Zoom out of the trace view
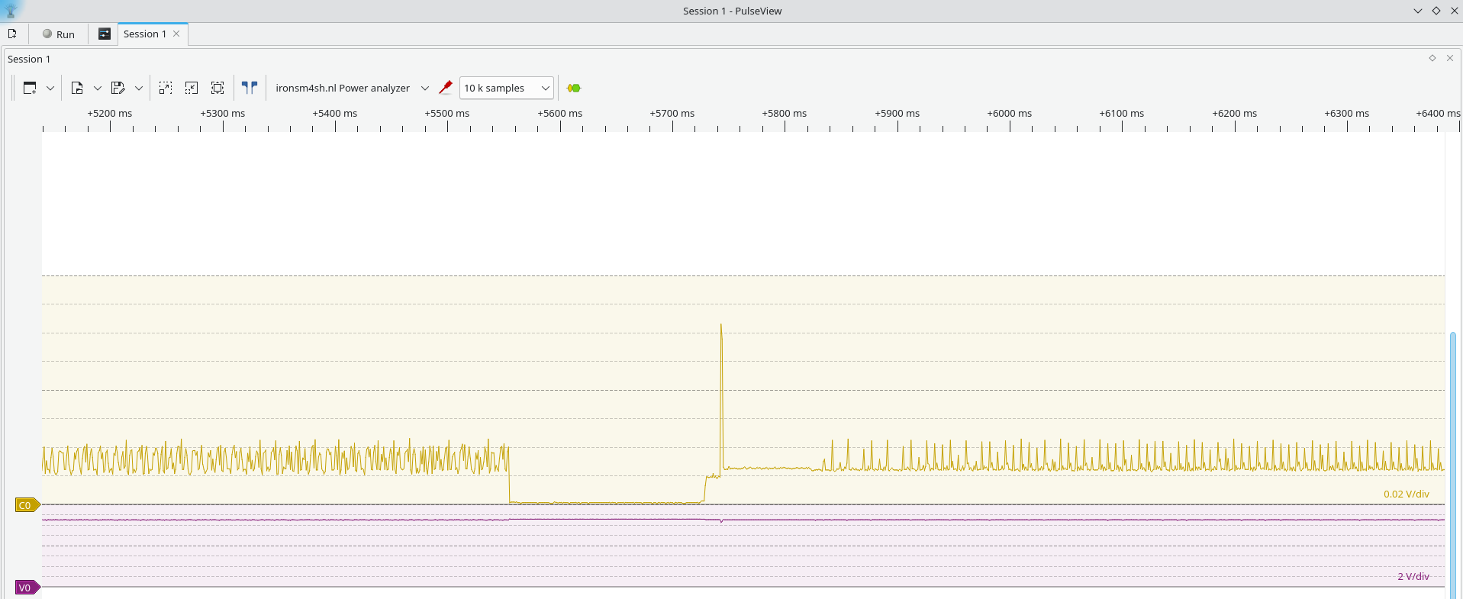Viewport: 1463px width, 599px height. coord(192,88)
